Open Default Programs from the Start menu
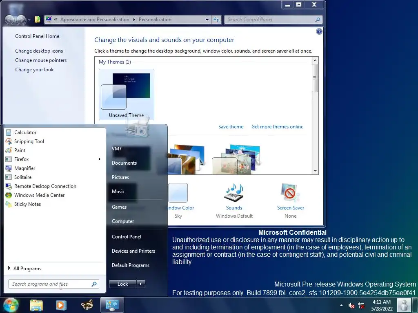Viewport: 418px width, 313px height. pos(130,265)
